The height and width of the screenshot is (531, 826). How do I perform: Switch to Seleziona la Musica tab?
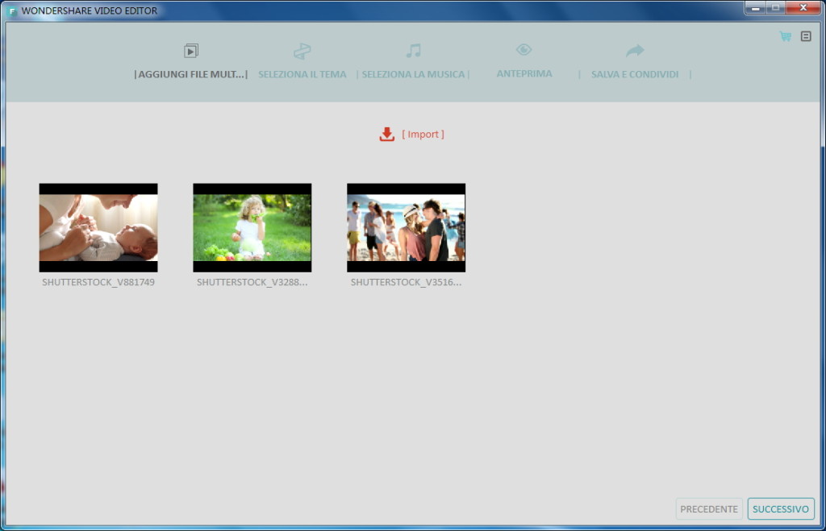(x=414, y=74)
